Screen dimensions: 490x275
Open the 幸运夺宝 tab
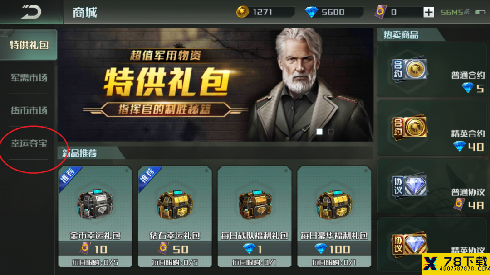click(x=29, y=143)
